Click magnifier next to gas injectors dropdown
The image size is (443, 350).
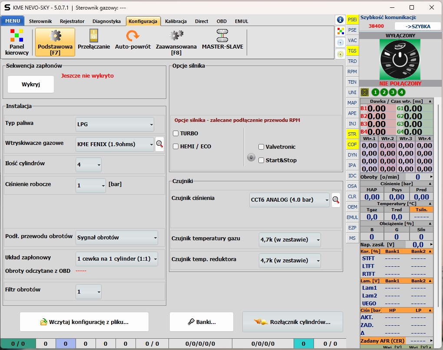(x=160, y=144)
